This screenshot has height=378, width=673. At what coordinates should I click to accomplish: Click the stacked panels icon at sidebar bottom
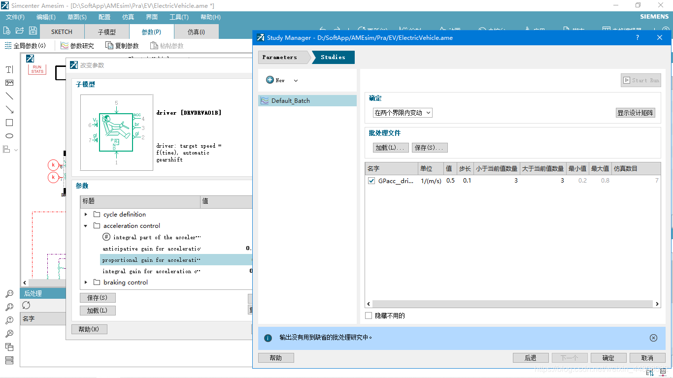click(9, 360)
